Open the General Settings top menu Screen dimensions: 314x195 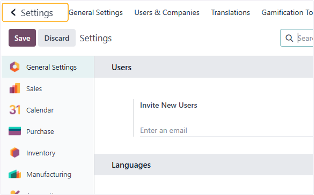tap(96, 13)
